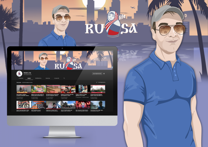Viewport: 208px width, 147px height.
Task: Open the auto repair shop video thumbnail
Action: click(68, 89)
